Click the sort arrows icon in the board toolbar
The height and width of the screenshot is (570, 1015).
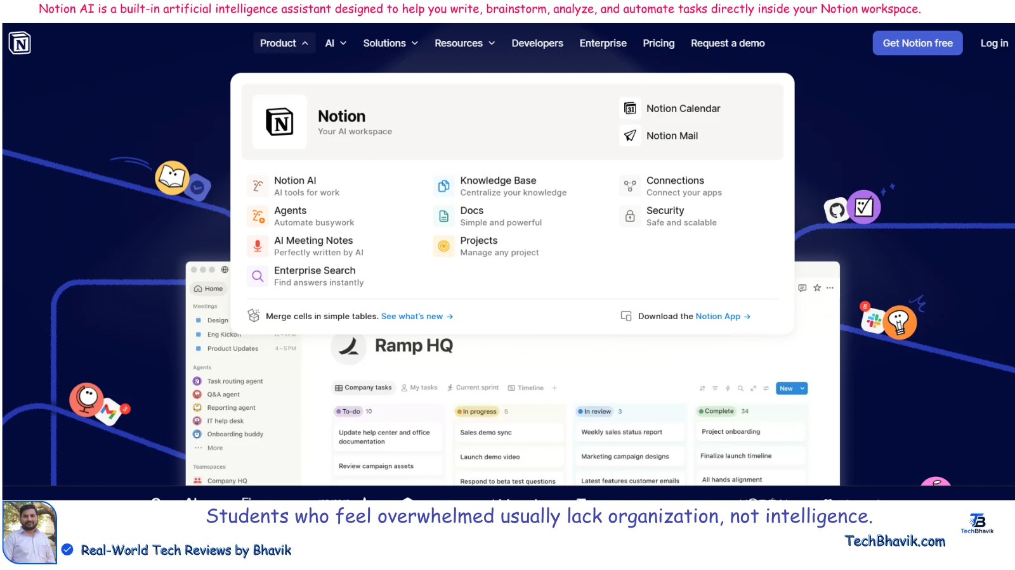tap(702, 388)
